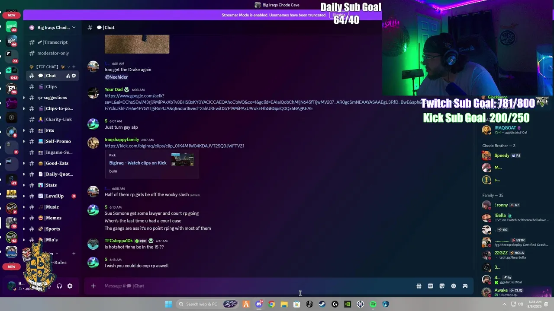The image size is (554, 311).
Task: Open the server with the 95 notification badge
Action: point(12,89)
